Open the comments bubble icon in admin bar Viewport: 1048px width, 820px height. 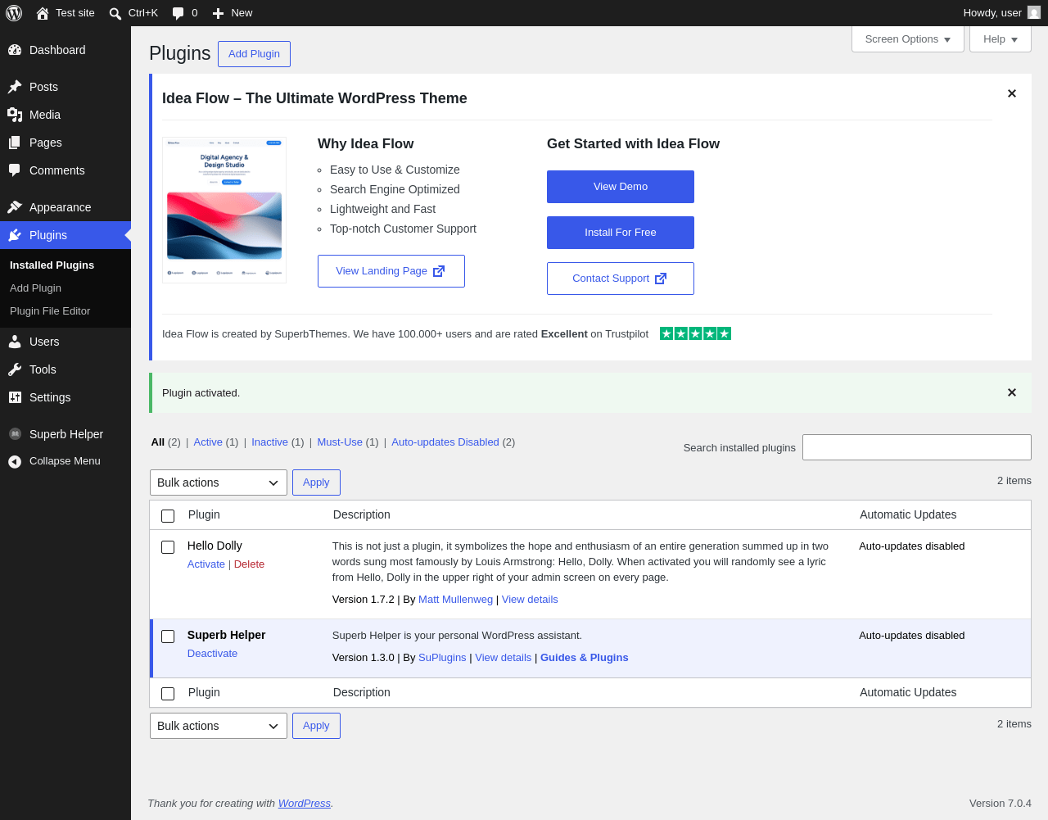[x=178, y=13]
